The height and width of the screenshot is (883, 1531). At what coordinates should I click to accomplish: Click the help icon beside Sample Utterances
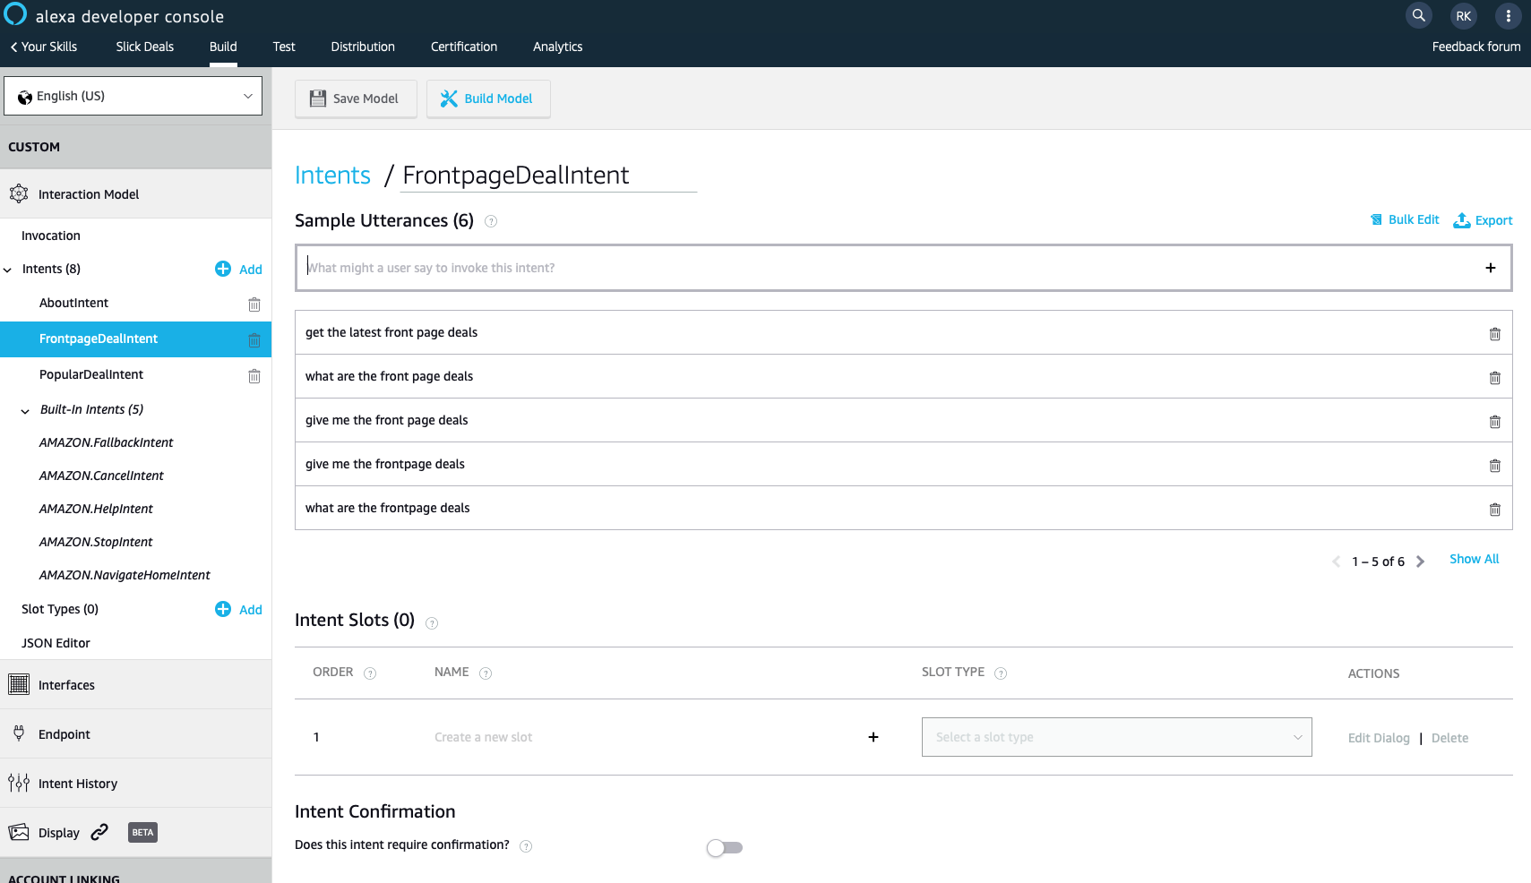click(491, 221)
